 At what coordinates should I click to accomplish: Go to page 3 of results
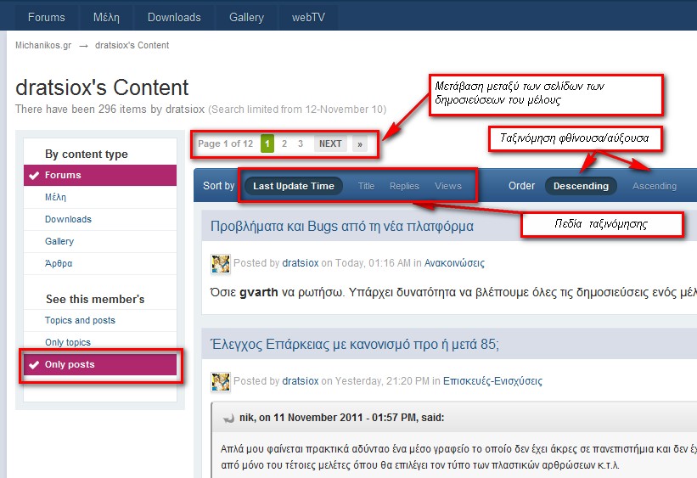(x=301, y=143)
